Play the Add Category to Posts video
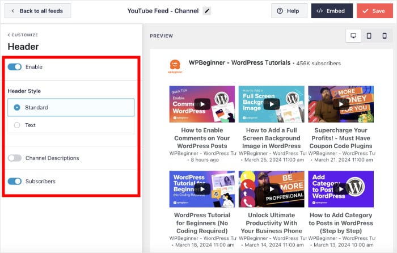Screen dimensions: 397x253 (341, 189)
